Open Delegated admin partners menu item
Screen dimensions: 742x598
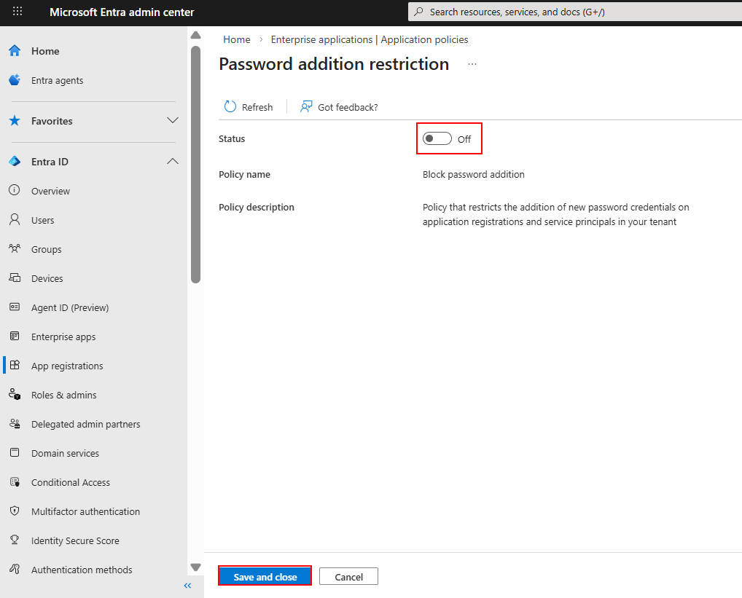click(x=86, y=424)
